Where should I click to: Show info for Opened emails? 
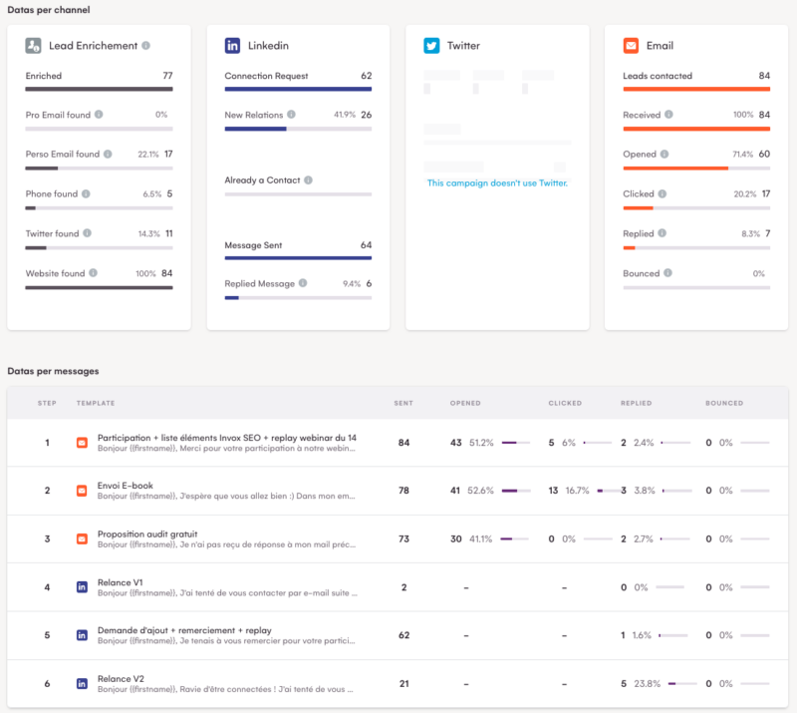pyautogui.click(x=664, y=154)
